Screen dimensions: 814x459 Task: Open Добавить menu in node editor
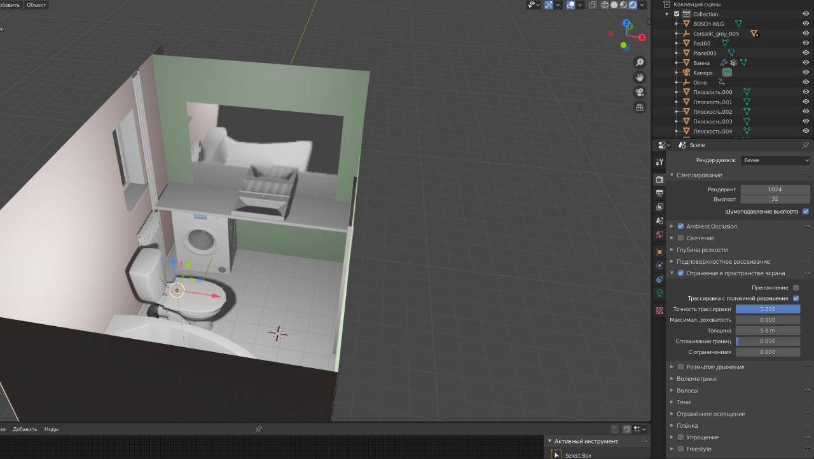25,429
